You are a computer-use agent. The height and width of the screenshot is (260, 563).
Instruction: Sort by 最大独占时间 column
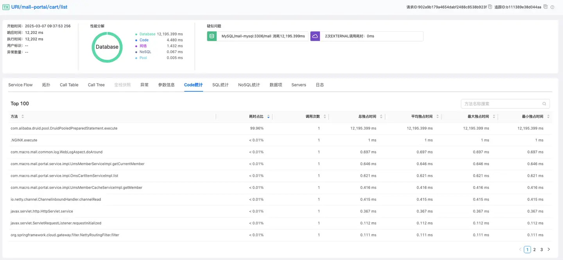(x=494, y=117)
